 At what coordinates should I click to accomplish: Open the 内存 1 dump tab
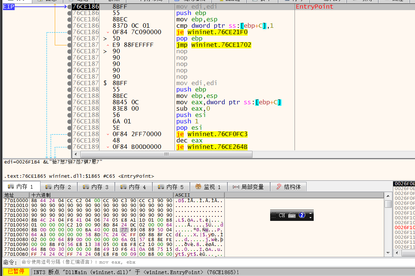(21, 187)
